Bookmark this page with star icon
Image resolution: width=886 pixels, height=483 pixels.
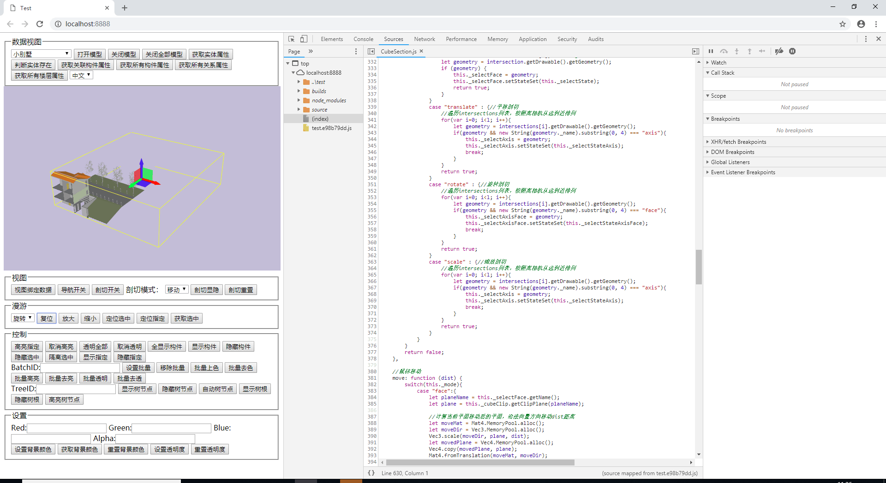(843, 24)
